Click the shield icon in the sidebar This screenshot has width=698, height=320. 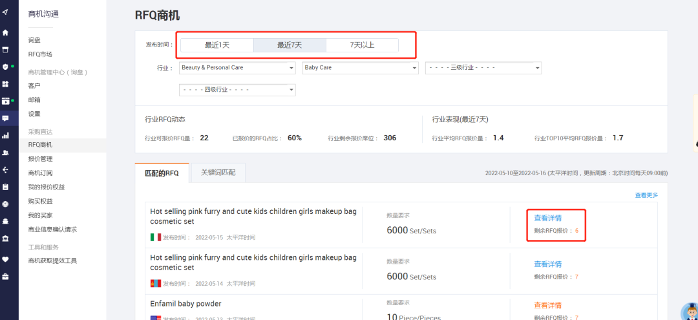[x=5, y=67]
